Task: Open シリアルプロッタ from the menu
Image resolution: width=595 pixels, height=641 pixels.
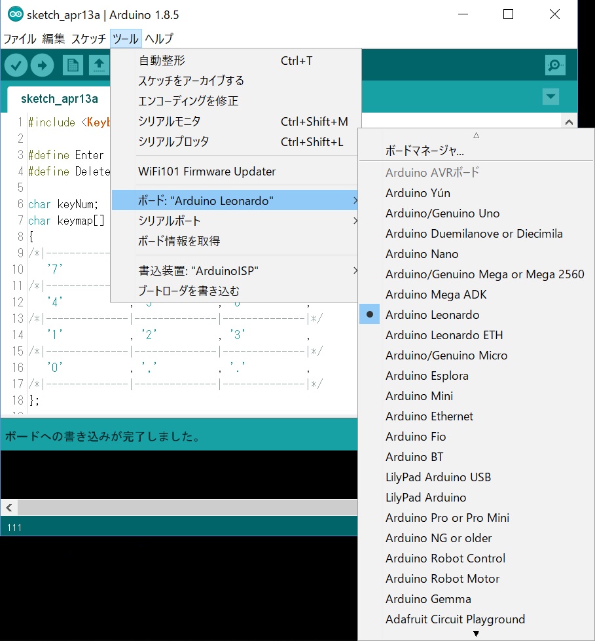Action: (234, 141)
